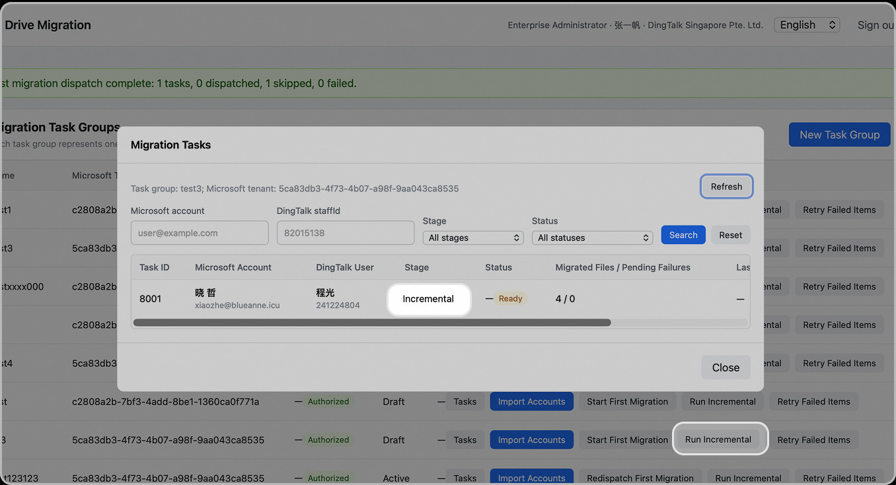Click the Task ID column header
Viewport: 896px width, 485px height.
(155, 267)
